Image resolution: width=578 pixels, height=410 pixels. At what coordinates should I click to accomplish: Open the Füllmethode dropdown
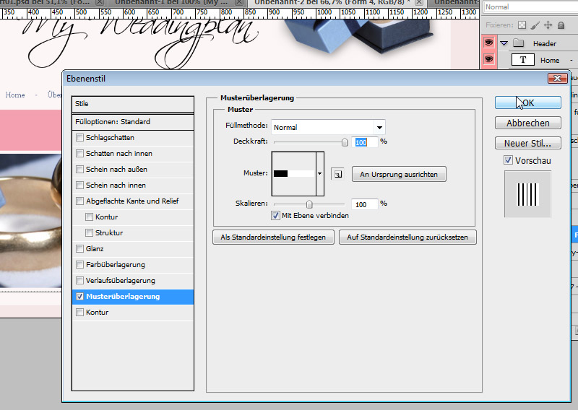click(379, 127)
